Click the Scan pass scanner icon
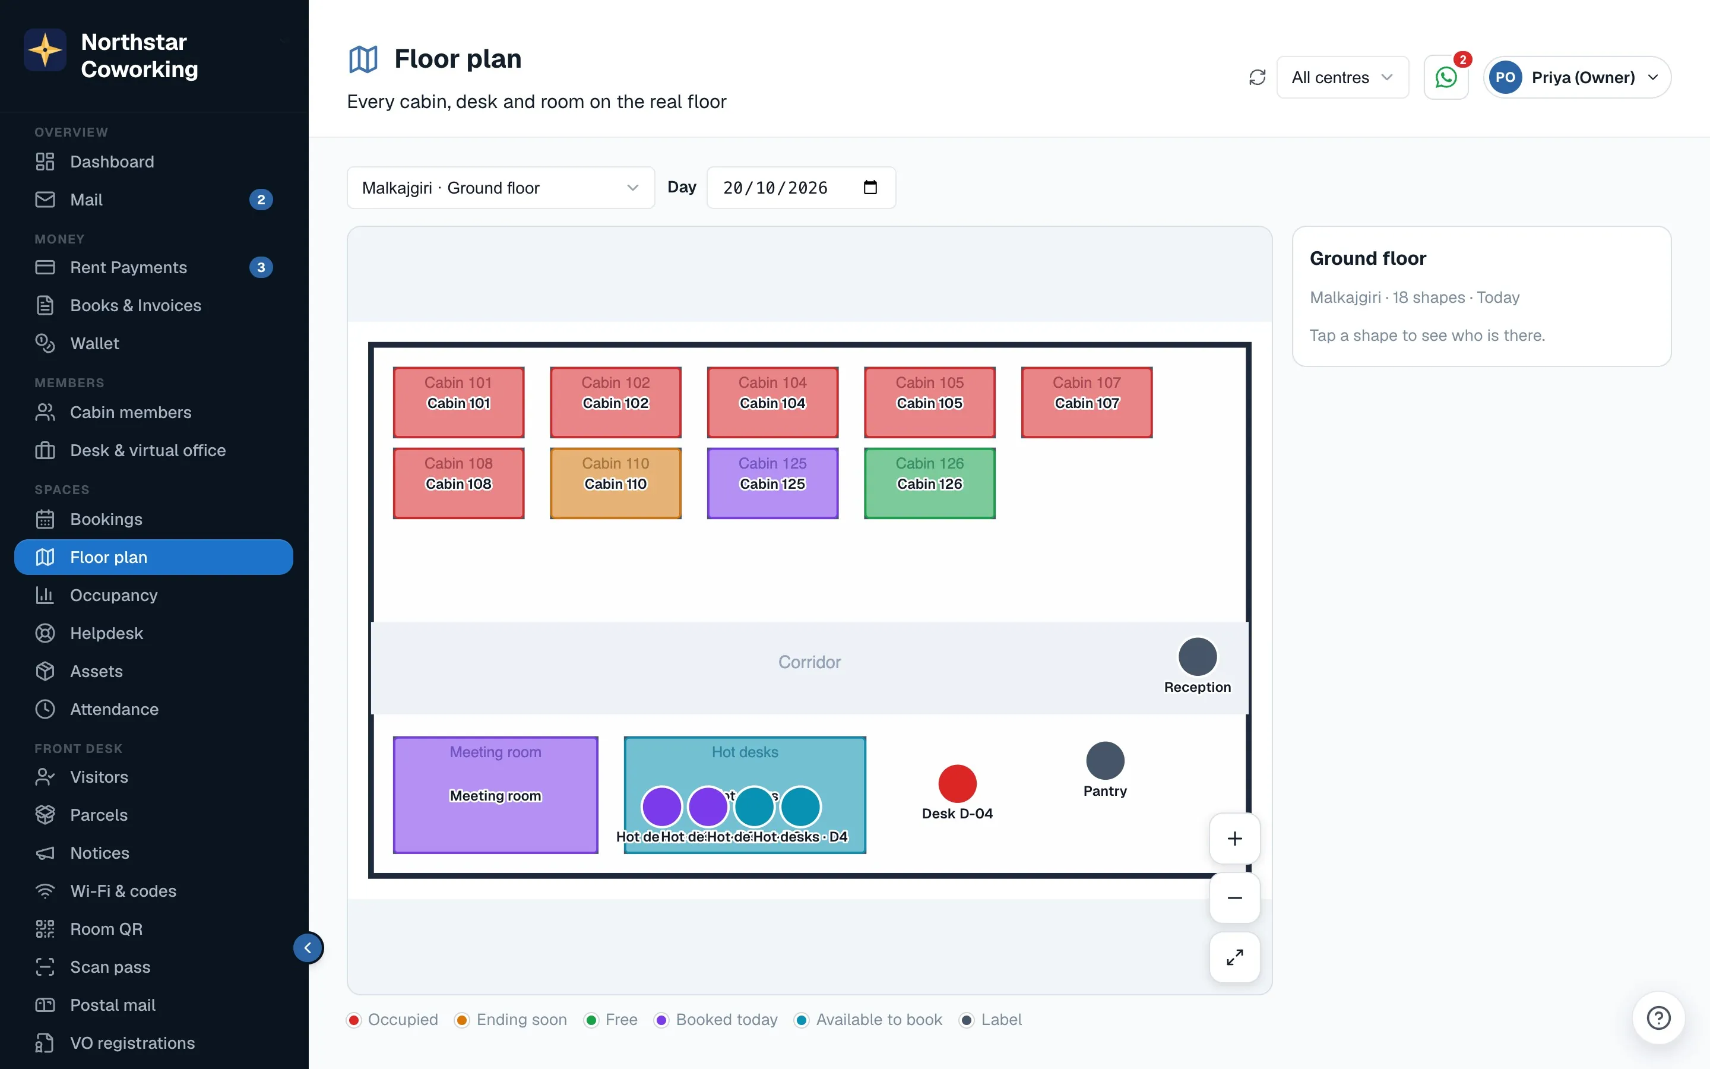The height and width of the screenshot is (1069, 1710). pyautogui.click(x=45, y=967)
